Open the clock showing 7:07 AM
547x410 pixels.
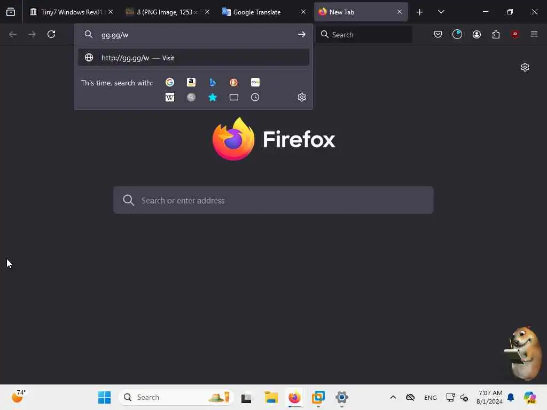point(489,397)
